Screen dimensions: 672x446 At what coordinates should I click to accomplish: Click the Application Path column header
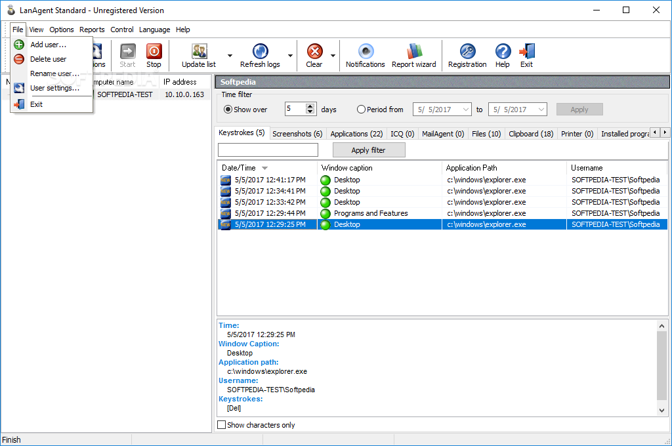pos(504,168)
